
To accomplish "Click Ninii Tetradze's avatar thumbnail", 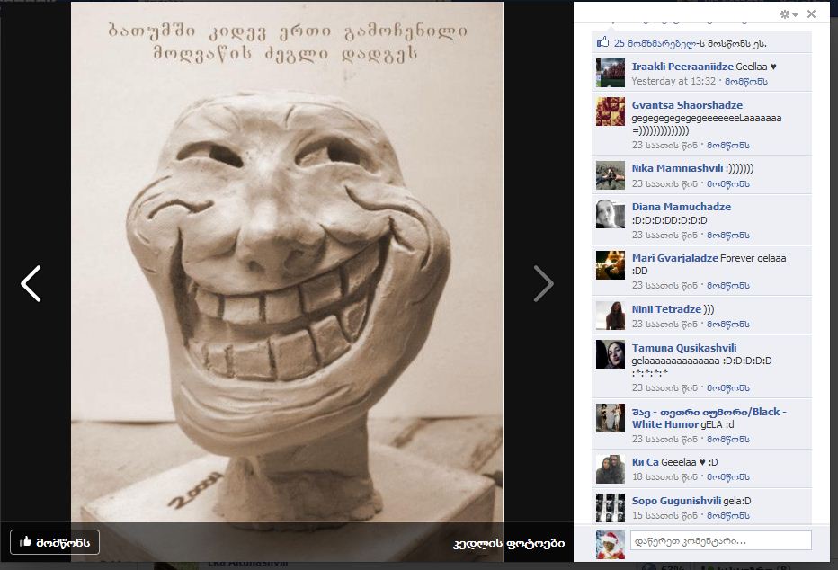I will click(x=611, y=316).
